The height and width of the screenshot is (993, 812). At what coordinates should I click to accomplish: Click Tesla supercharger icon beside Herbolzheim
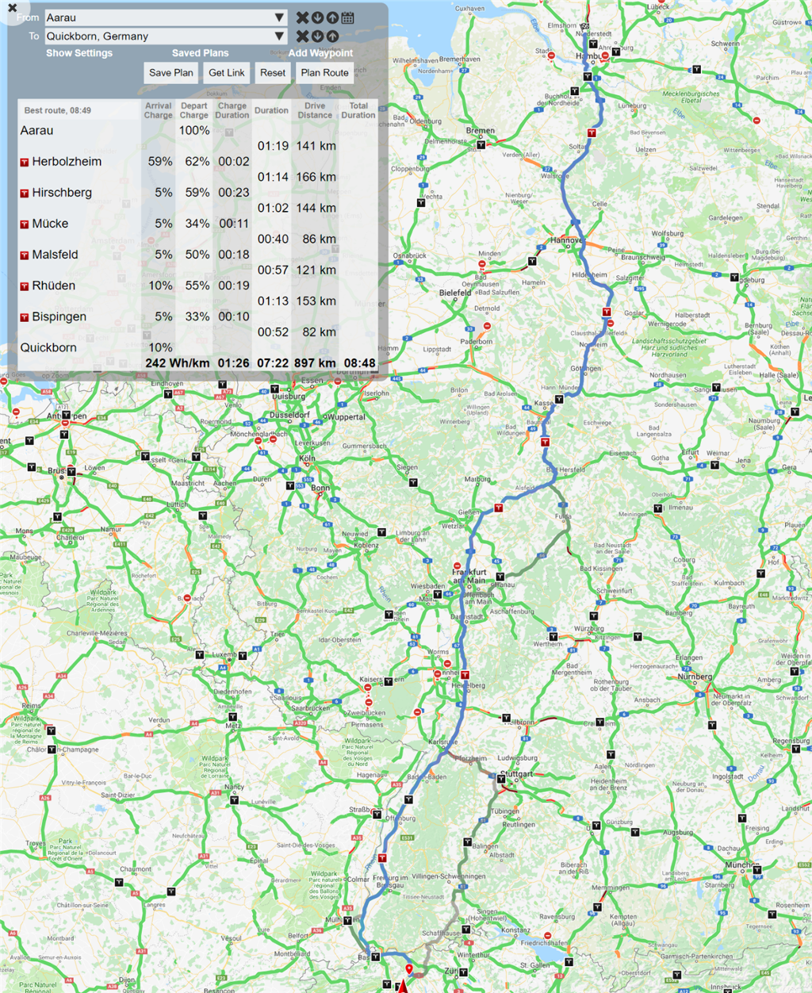(25, 163)
